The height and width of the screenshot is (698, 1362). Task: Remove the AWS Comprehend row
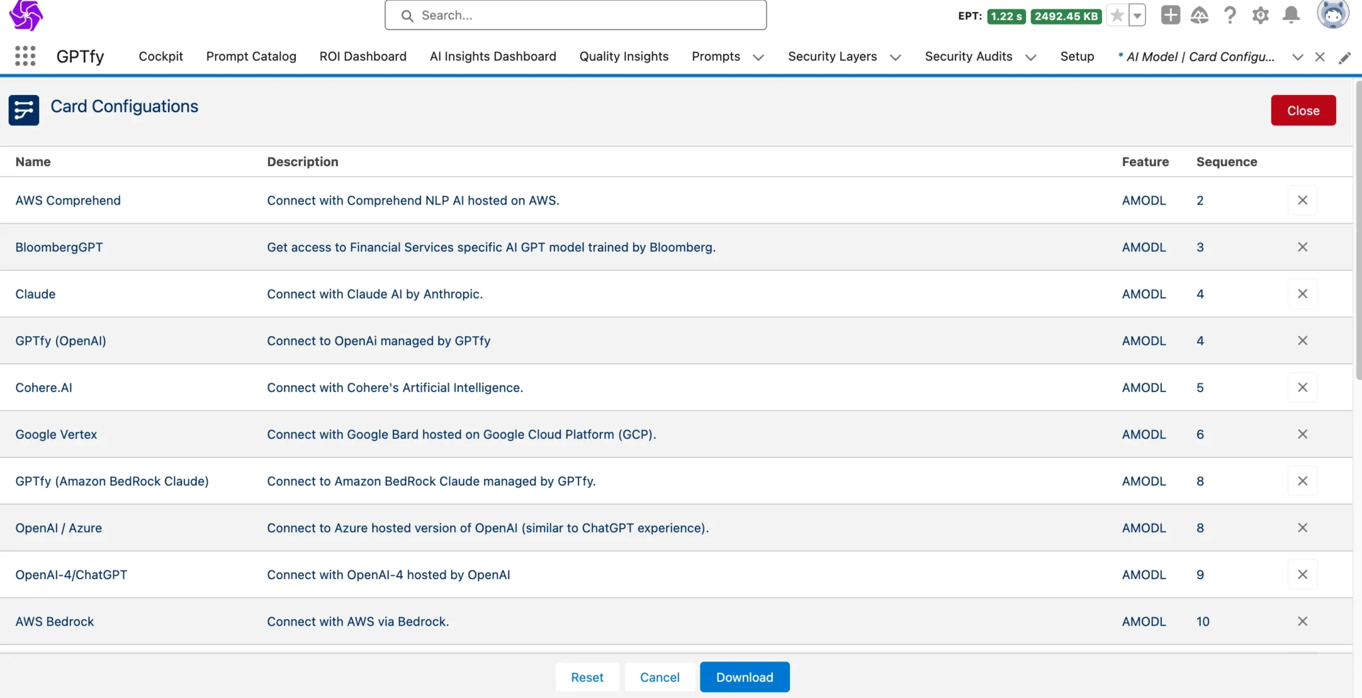pyautogui.click(x=1303, y=200)
